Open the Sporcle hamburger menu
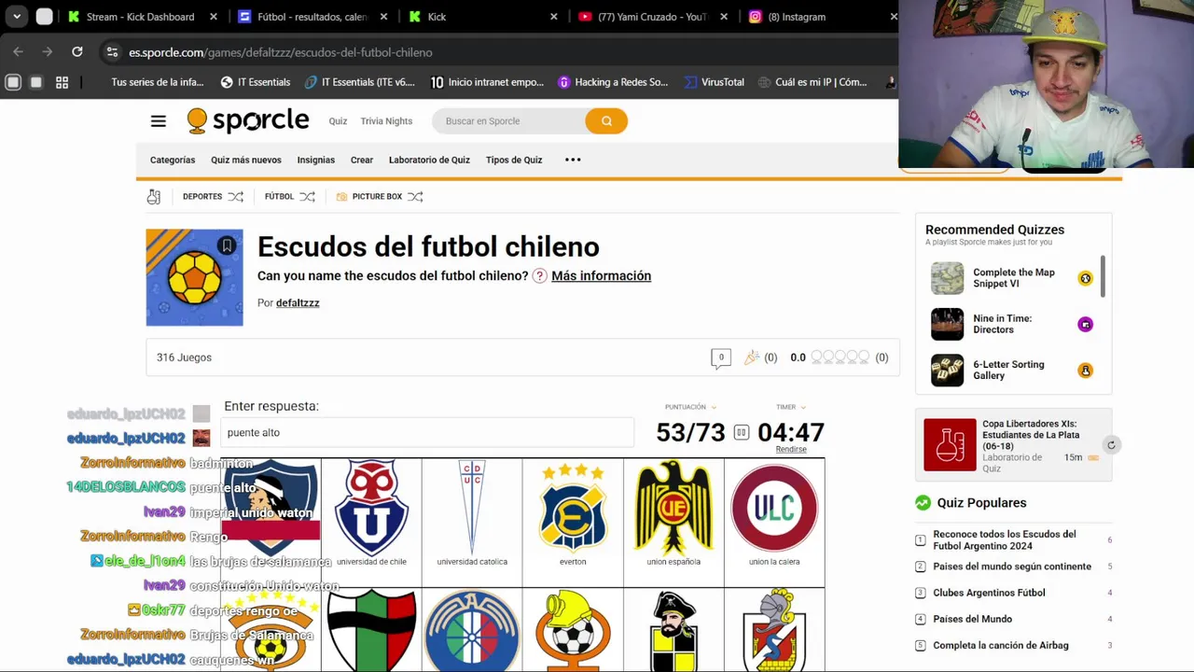Screen dimensions: 1194x672 point(159,121)
